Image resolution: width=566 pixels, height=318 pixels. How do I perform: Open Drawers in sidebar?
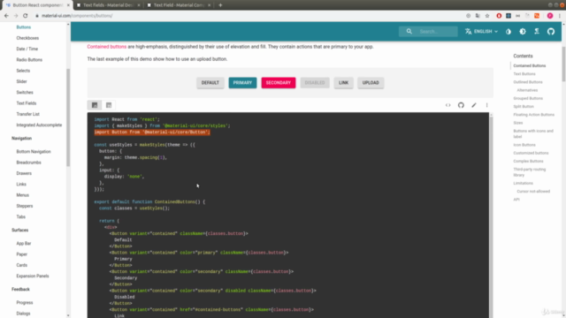pyautogui.click(x=24, y=173)
